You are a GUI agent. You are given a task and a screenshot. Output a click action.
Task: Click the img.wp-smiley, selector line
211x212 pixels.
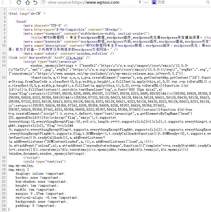21,166
